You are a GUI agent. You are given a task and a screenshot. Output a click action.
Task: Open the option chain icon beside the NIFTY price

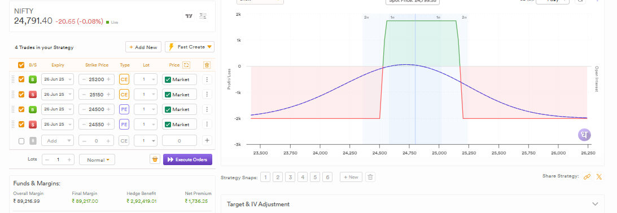[203, 16]
